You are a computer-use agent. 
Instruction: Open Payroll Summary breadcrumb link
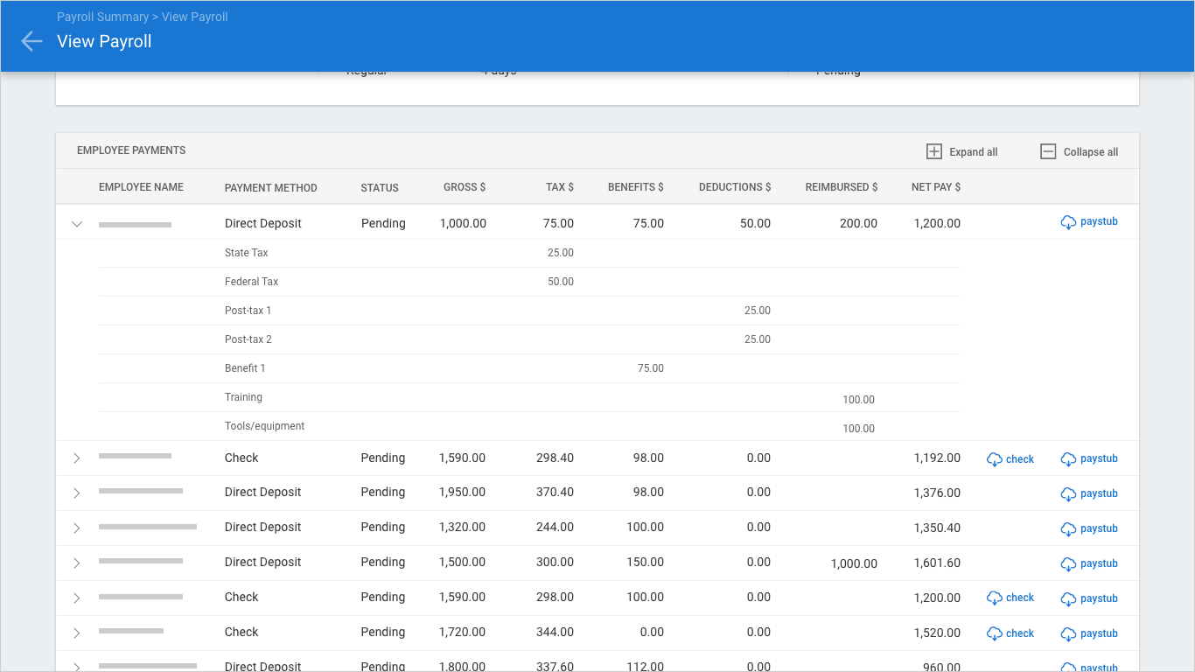pos(102,17)
